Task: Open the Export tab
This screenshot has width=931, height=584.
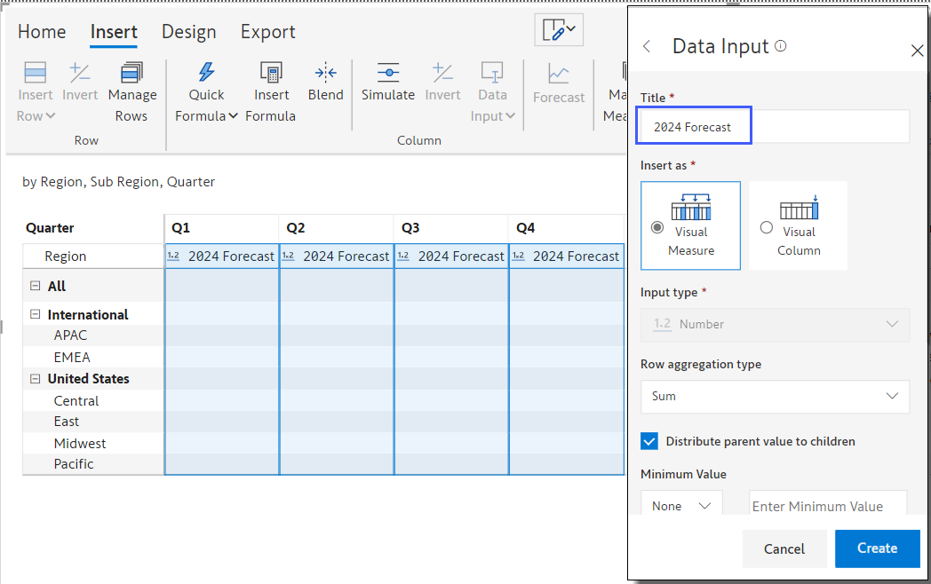Action: [x=267, y=32]
